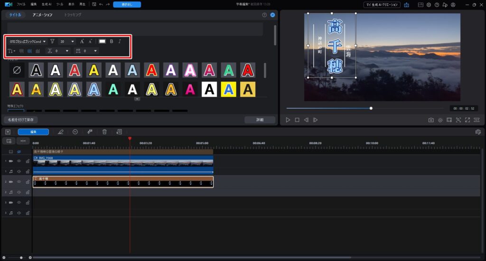
Task: Click the undo arrow in top bar
Action: point(101,4)
